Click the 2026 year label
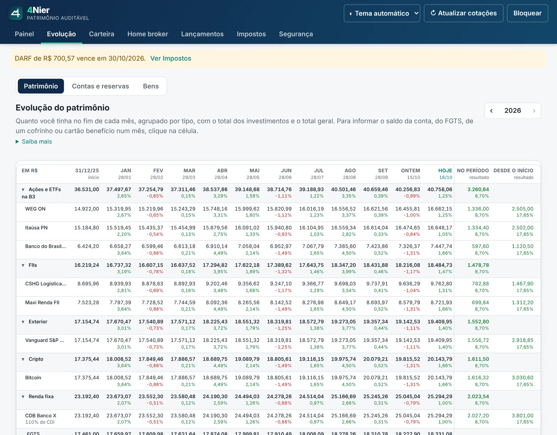The width and height of the screenshot is (557, 435). pos(513,111)
